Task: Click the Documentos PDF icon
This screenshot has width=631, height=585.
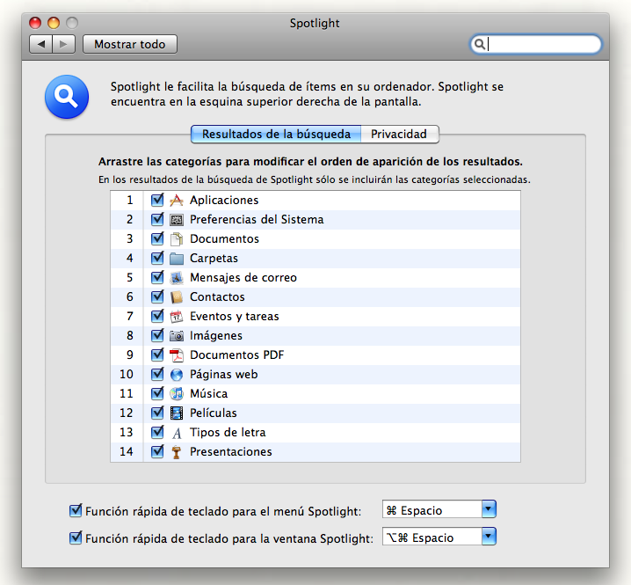Action: pyautogui.click(x=177, y=355)
